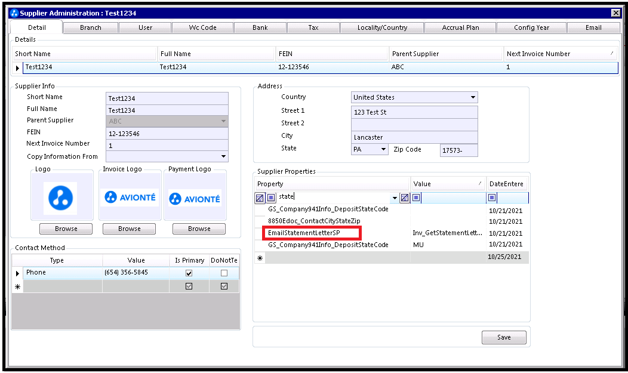
Task: Expand the Copy Information From dropdown
Action: (223, 156)
